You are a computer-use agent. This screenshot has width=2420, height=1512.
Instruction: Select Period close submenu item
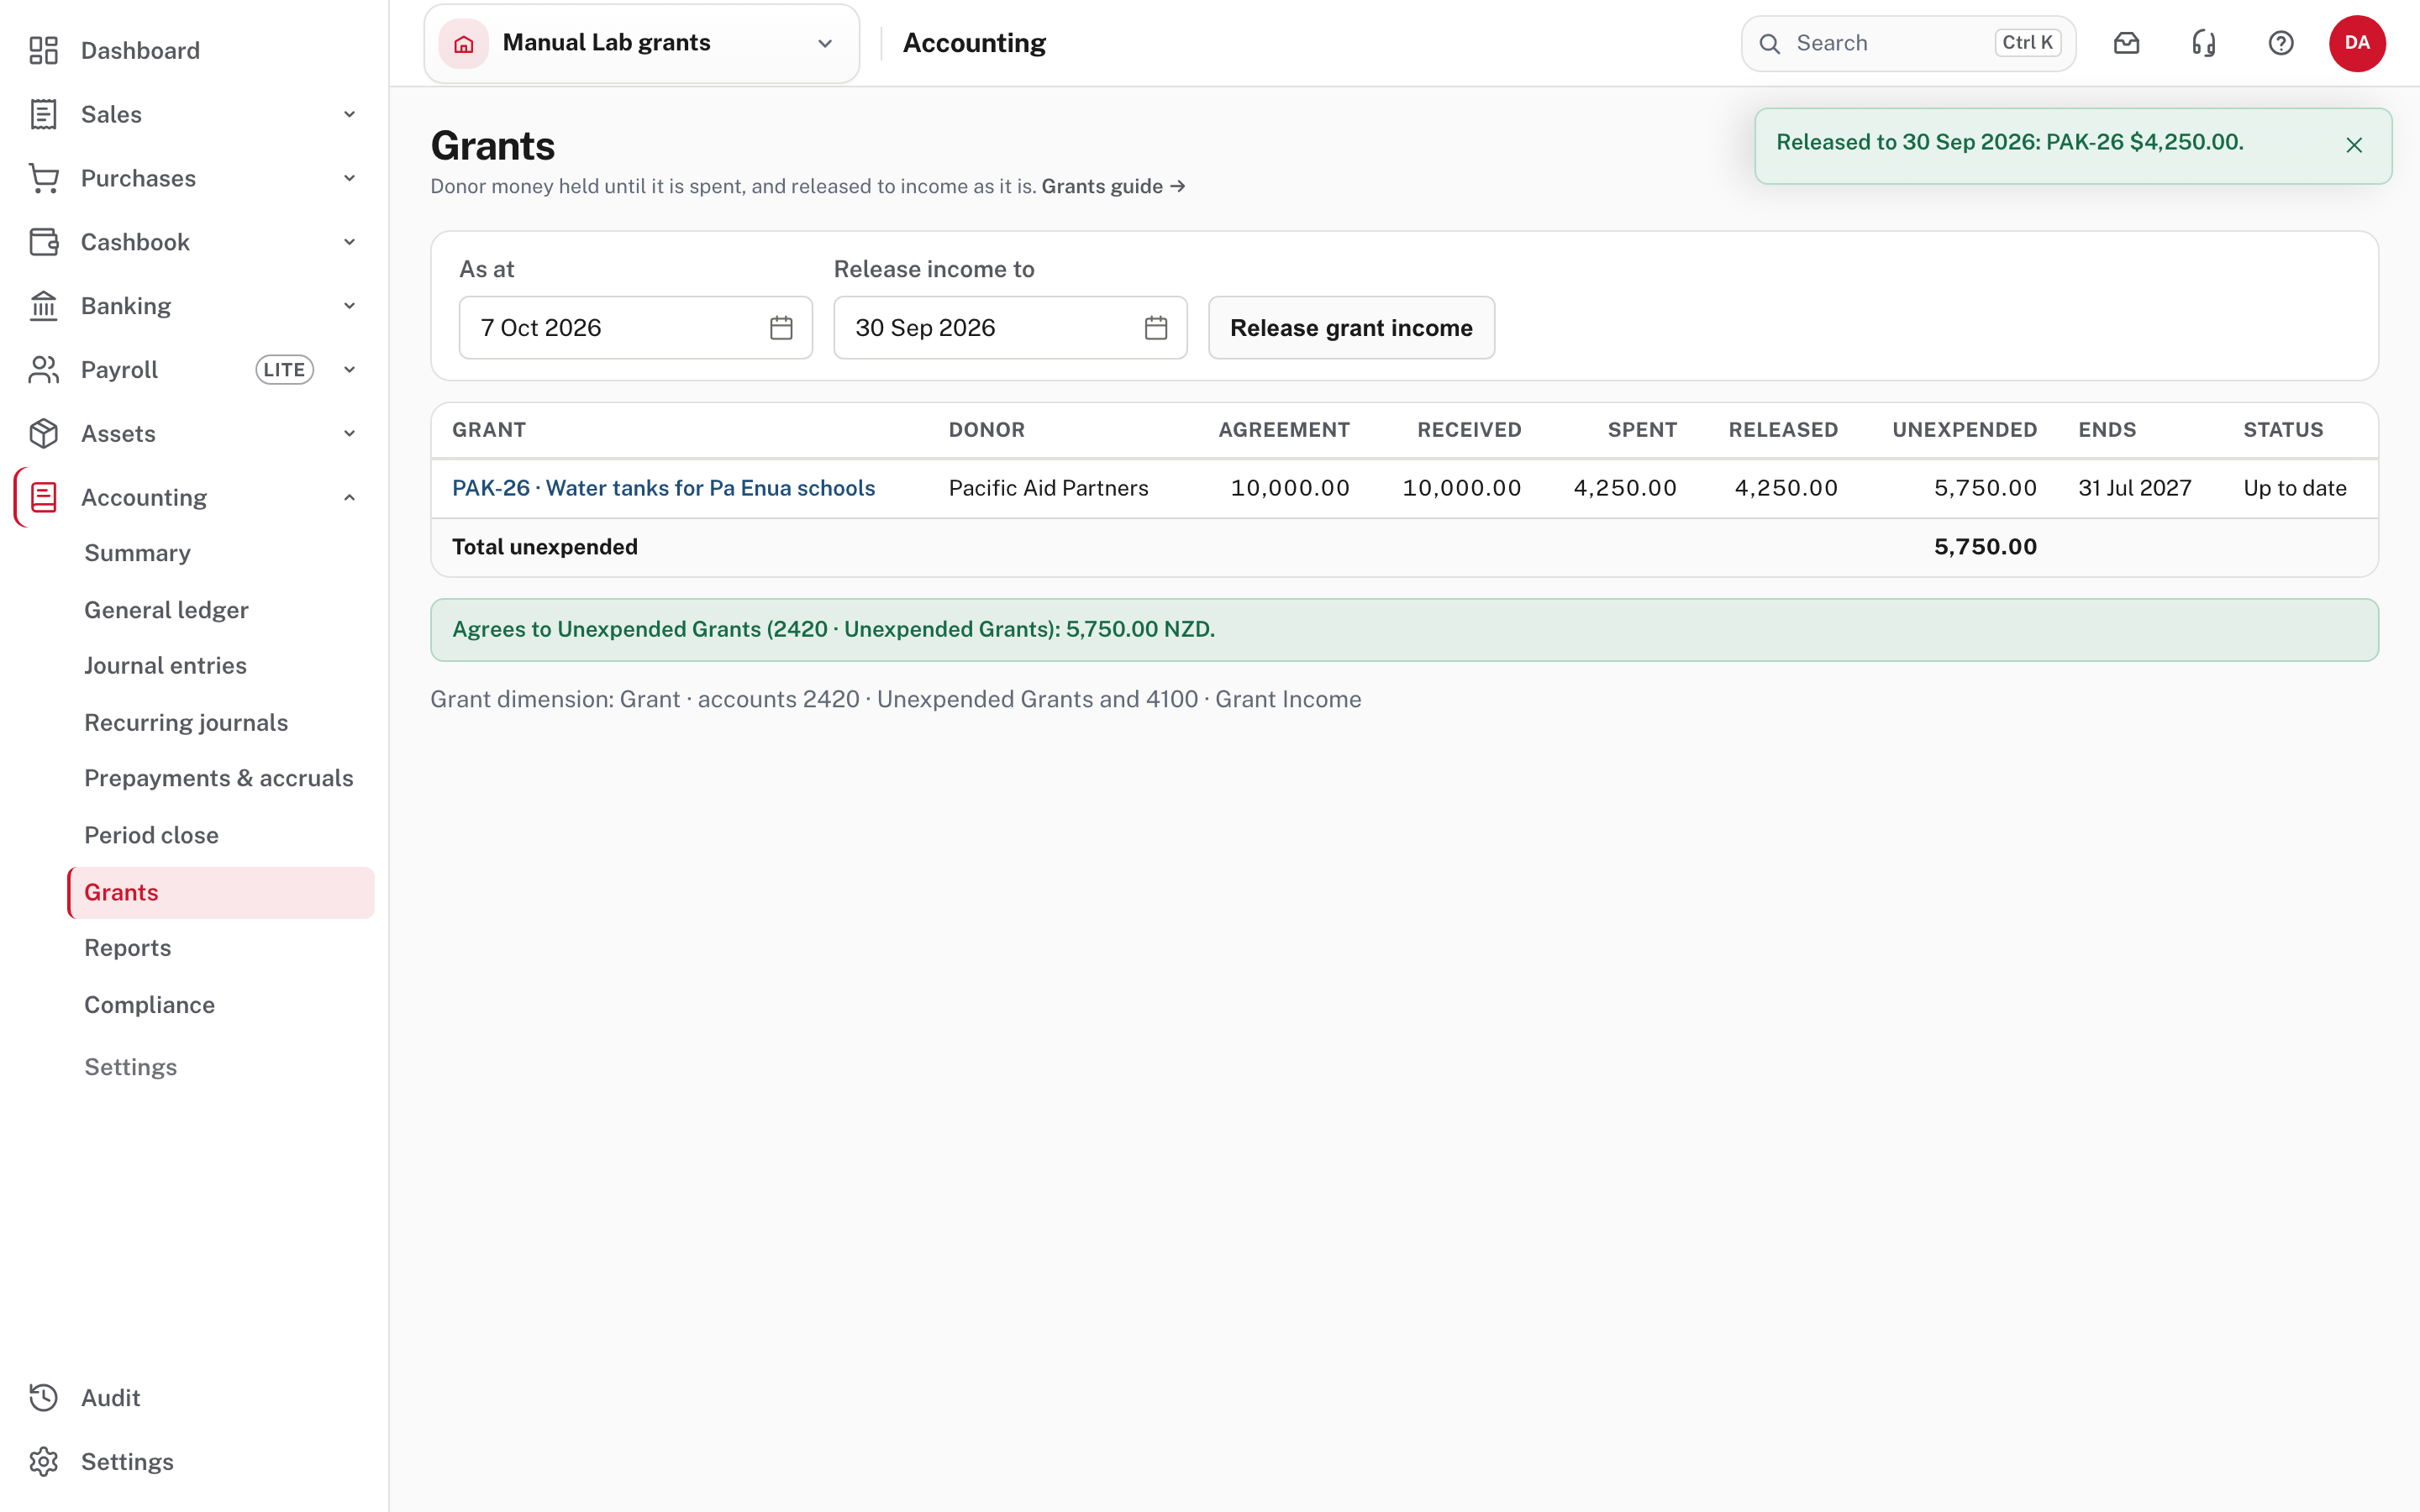[151, 835]
